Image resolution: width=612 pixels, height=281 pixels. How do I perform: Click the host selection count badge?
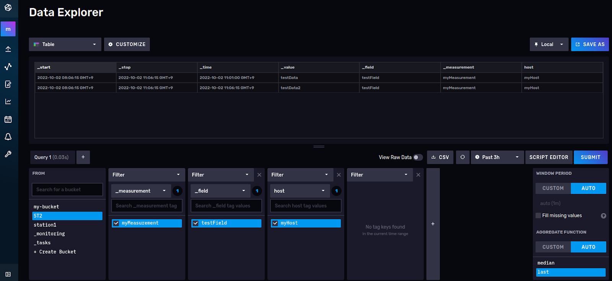[337, 191]
